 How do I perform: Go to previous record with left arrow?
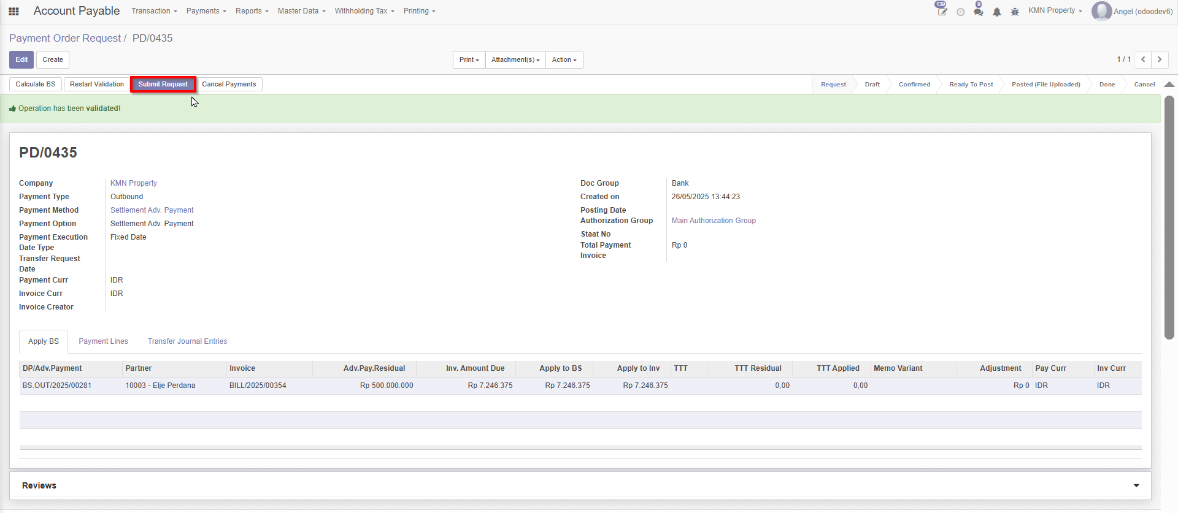pyautogui.click(x=1143, y=59)
